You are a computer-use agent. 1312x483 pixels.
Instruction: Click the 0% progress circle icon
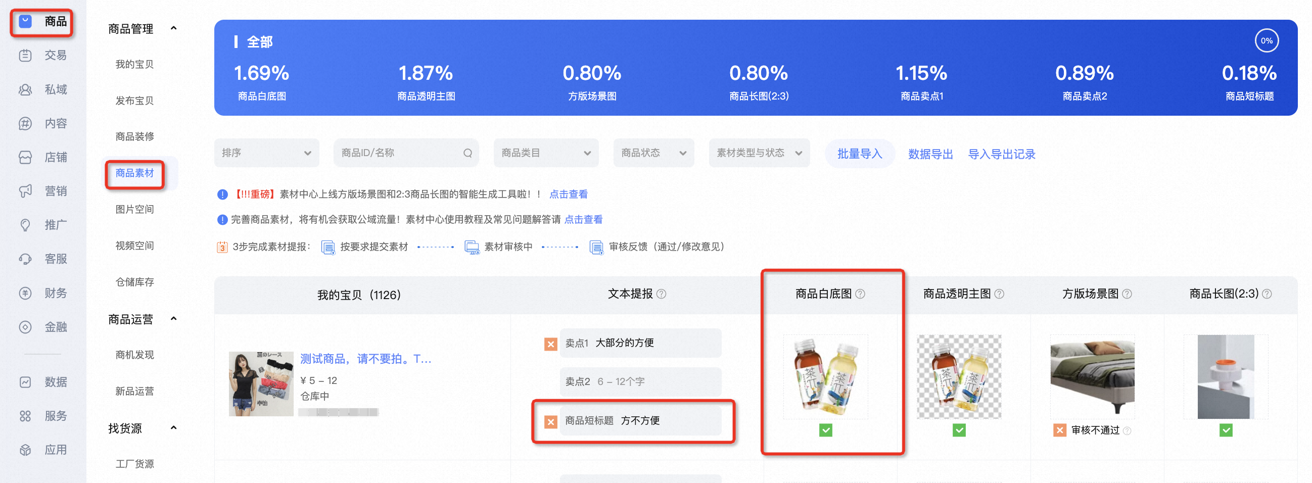pos(1267,41)
